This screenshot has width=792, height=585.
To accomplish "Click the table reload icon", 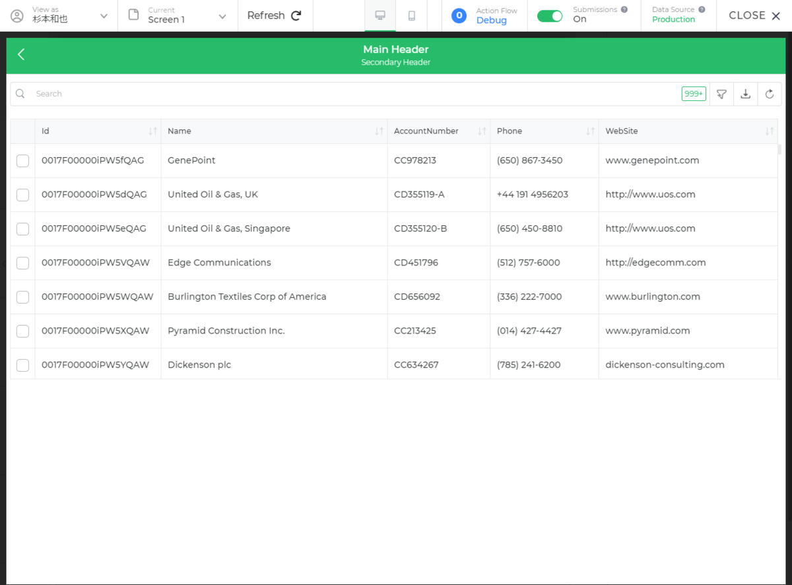I will click(769, 94).
